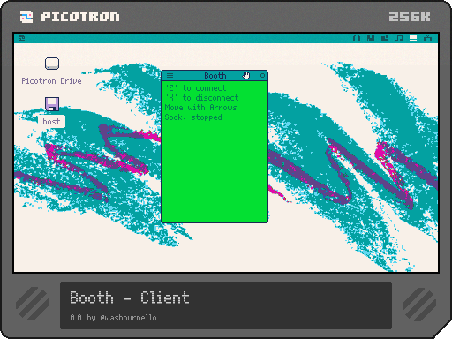The image size is (452, 339).
Task: Switch to the map editor workspace icon
Action: click(x=385, y=38)
